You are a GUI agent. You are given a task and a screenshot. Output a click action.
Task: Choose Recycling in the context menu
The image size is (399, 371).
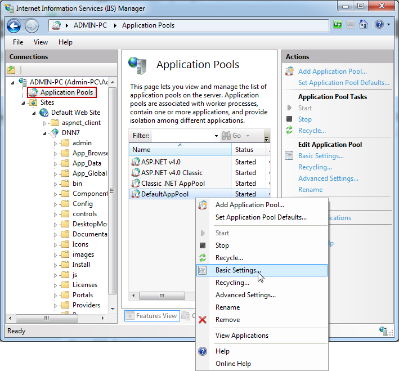pyautogui.click(x=262, y=283)
